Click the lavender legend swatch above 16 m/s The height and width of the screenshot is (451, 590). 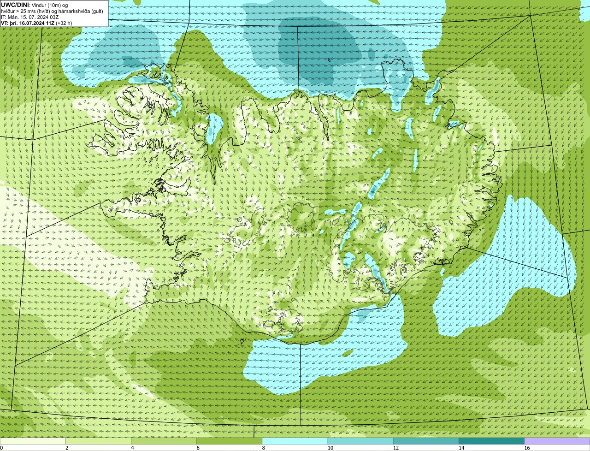557,441
